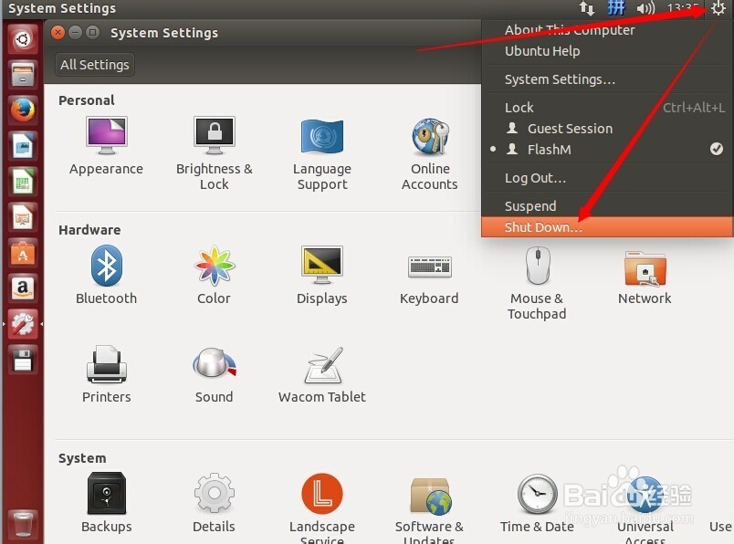Open Keyboard settings
This screenshot has width=734, height=544.
point(429,279)
